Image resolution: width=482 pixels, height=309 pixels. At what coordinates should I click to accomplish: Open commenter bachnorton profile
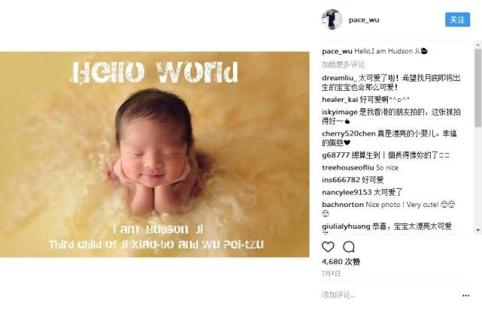tap(343, 205)
